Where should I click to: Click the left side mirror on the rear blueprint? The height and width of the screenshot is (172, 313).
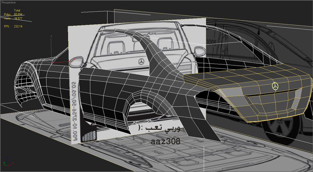76,62
